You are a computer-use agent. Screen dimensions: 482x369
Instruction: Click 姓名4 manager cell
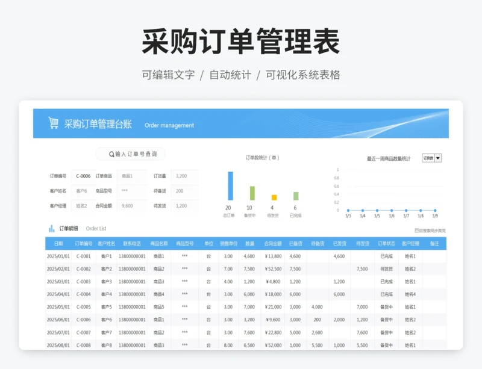[x=410, y=294]
